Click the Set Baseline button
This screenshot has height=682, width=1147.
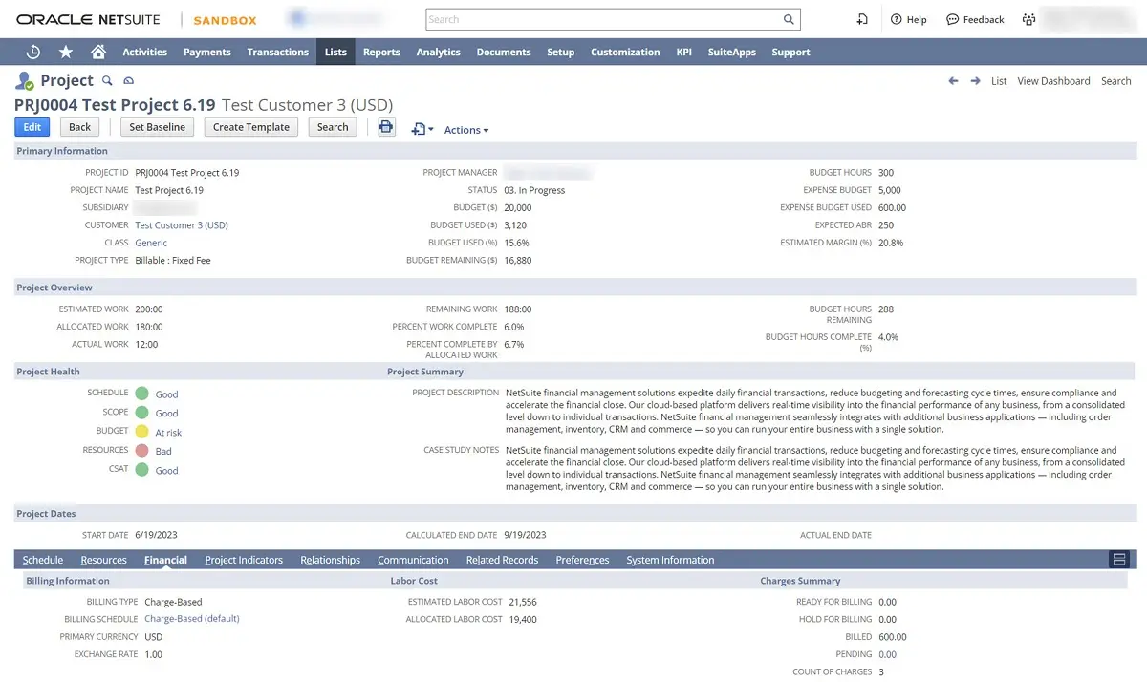click(x=157, y=127)
